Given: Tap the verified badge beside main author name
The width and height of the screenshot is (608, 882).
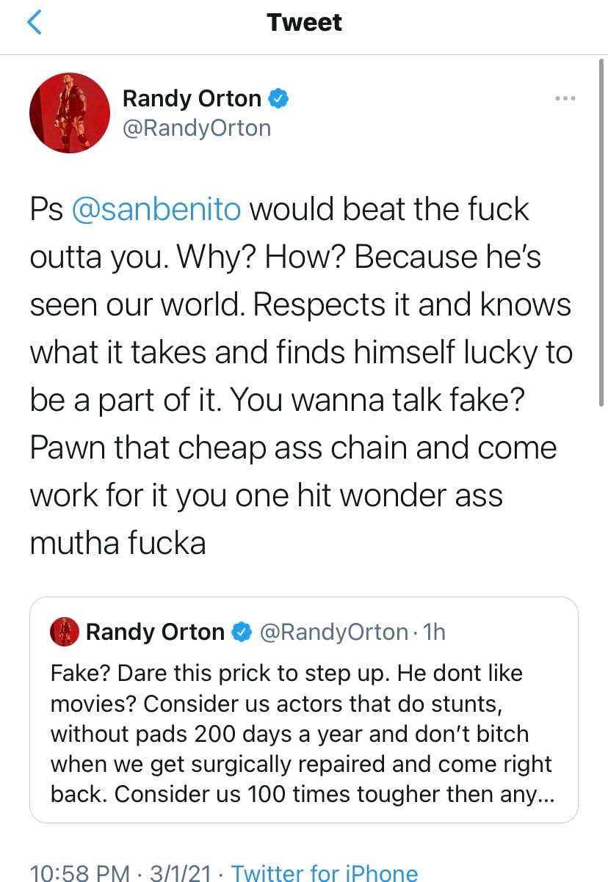Looking at the screenshot, I should point(279,98).
